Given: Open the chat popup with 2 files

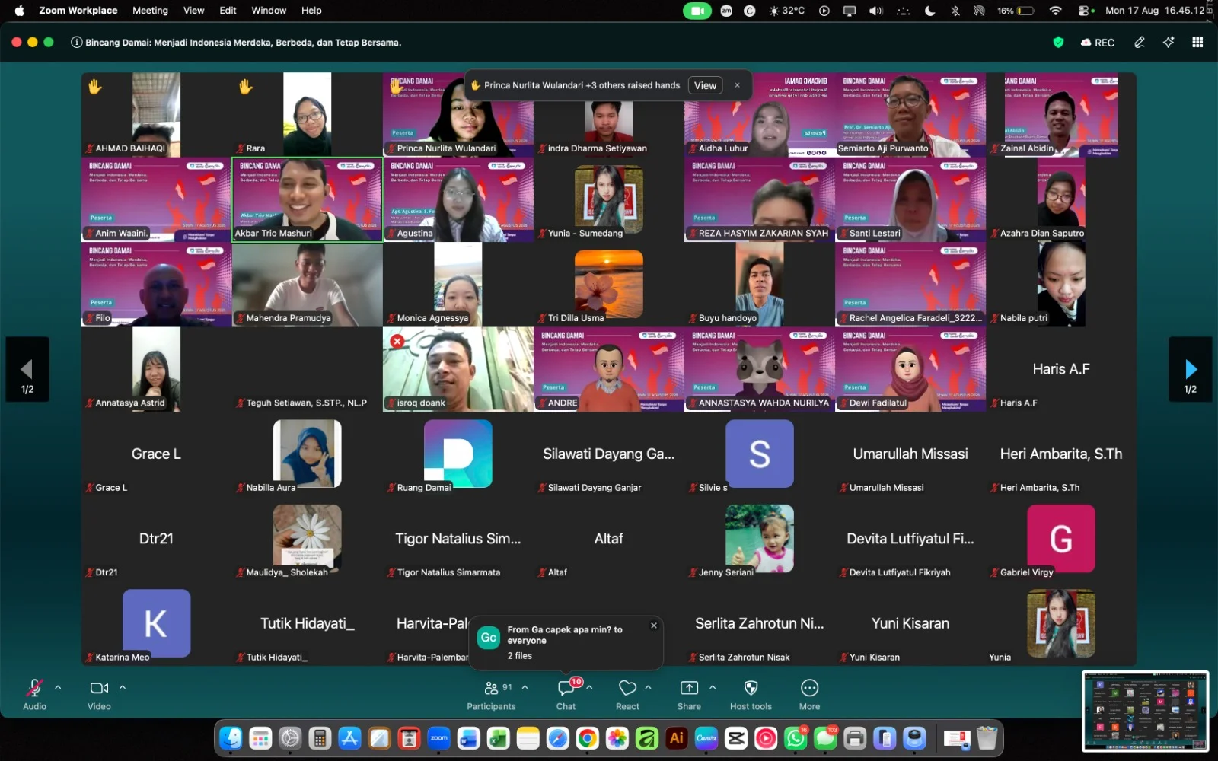Looking at the screenshot, I should pyautogui.click(x=566, y=642).
